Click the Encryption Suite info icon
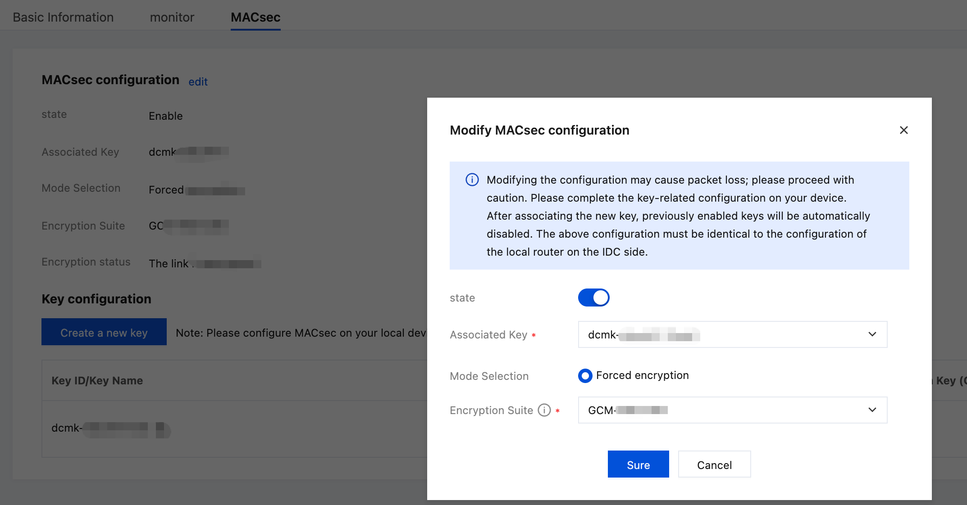The width and height of the screenshot is (967, 505). pos(544,410)
